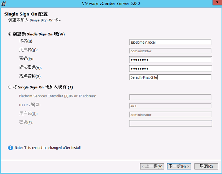Click the blue info icon beside Note
This screenshot has height=174, width=222.
coord(10,148)
